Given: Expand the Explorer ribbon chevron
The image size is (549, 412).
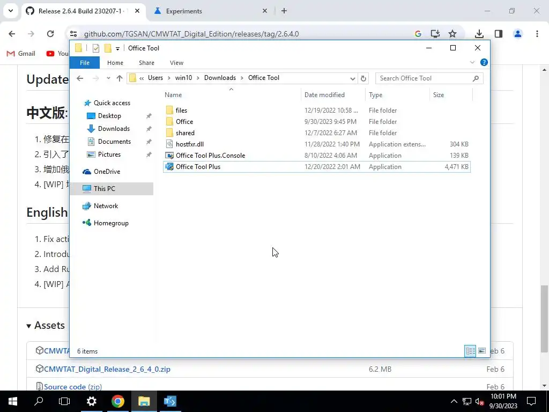Looking at the screenshot, I should pos(472,62).
